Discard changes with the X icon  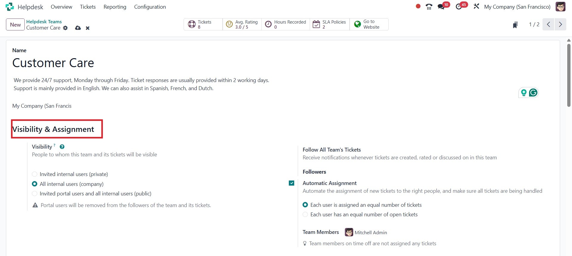pos(88,28)
